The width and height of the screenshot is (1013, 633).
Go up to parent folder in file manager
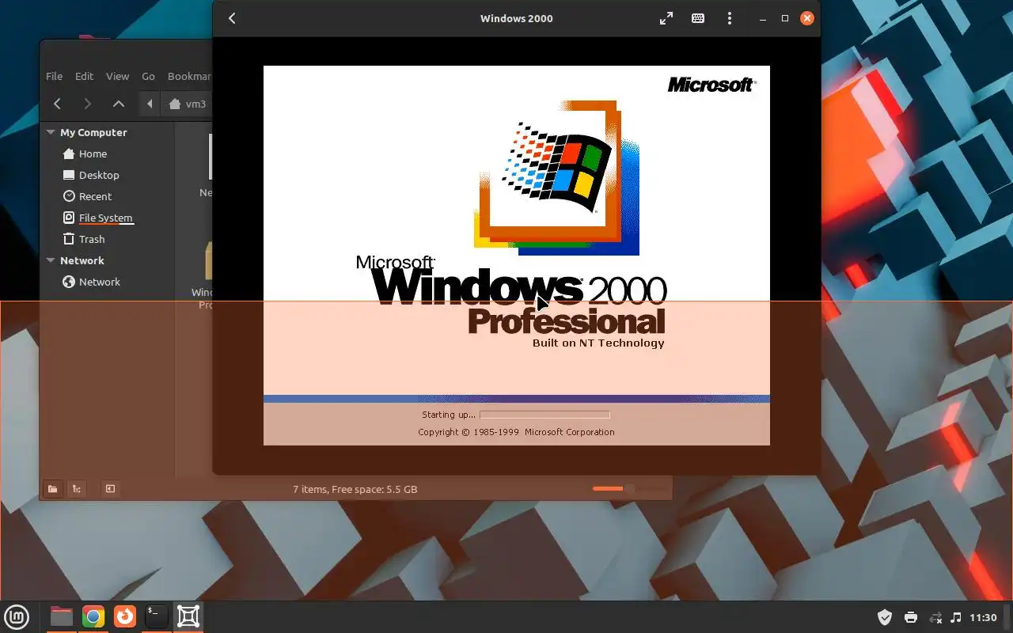[x=118, y=104]
